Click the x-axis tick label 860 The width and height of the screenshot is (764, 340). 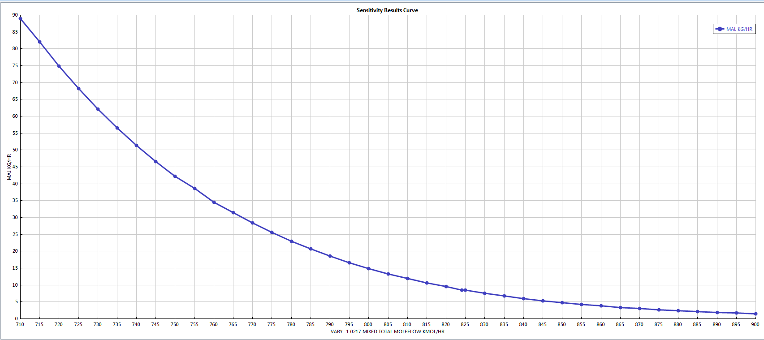pos(600,324)
